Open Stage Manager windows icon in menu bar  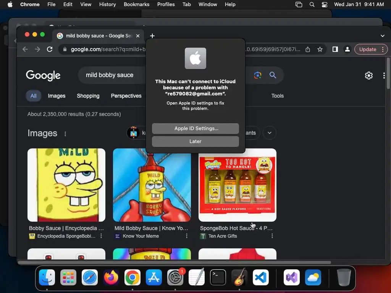click(x=299, y=5)
